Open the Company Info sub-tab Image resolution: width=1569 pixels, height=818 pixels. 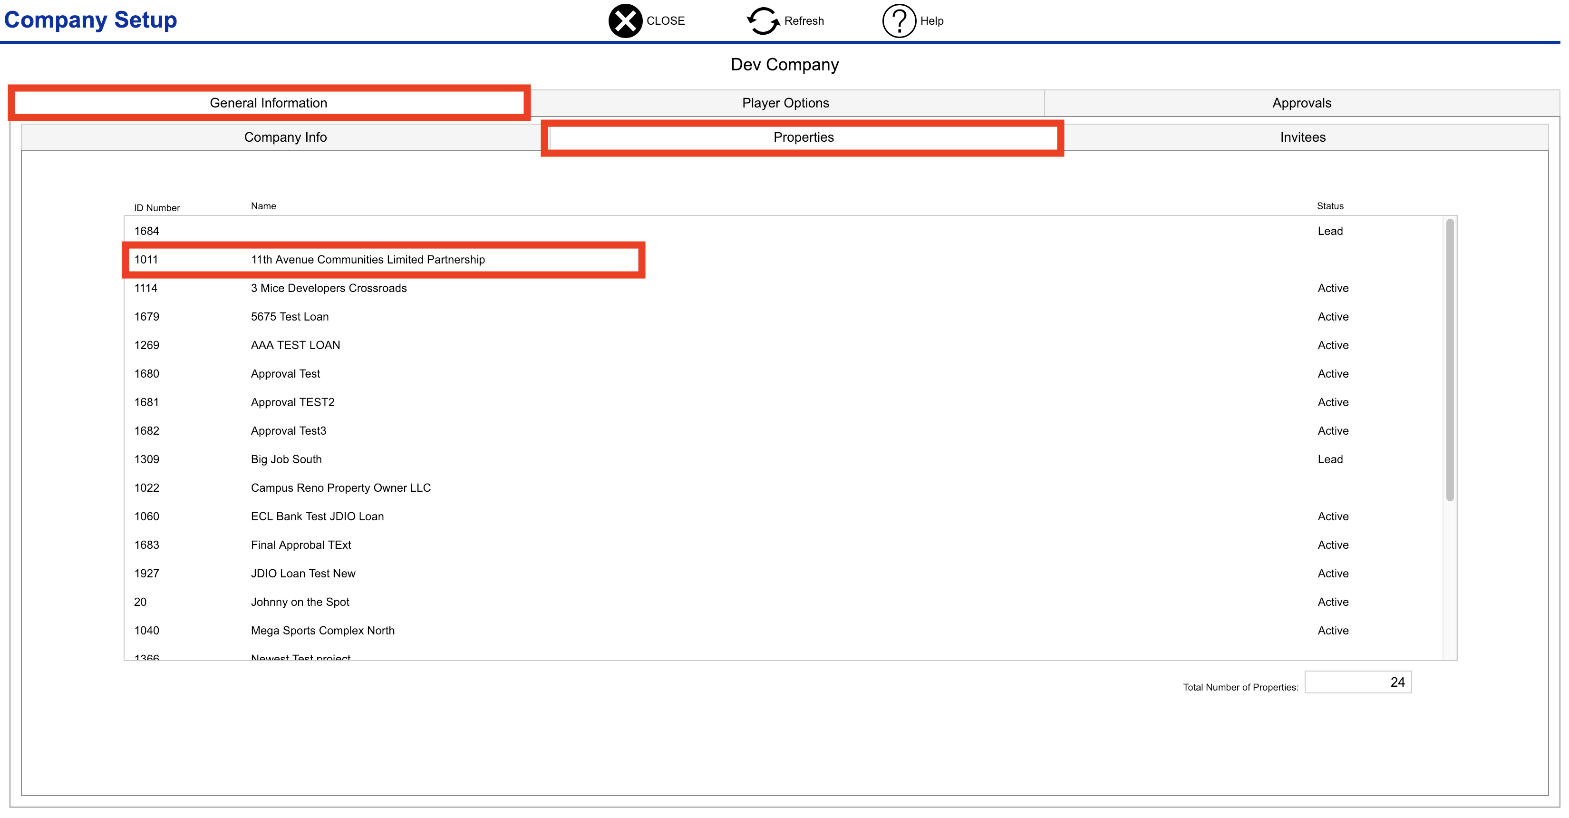(x=285, y=137)
